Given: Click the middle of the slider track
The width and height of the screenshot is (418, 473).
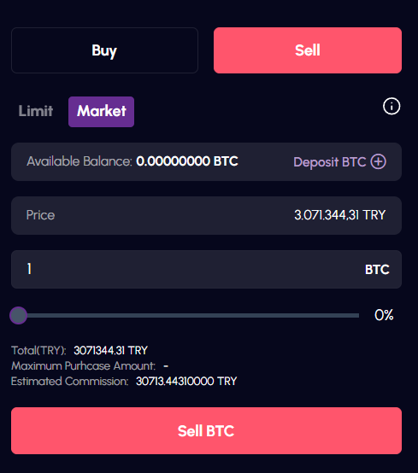Looking at the screenshot, I should [189, 316].
